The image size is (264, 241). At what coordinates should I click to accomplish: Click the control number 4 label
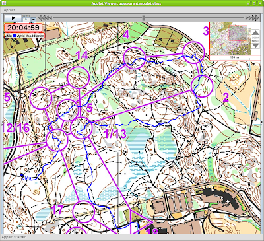[126, 35]
